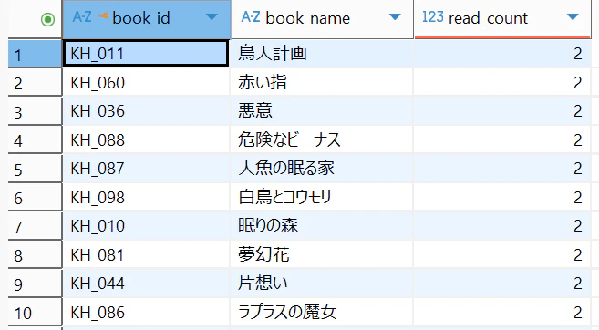Click the book name ラプラスの魔女
599x330 pixels.
click(287, 311)
